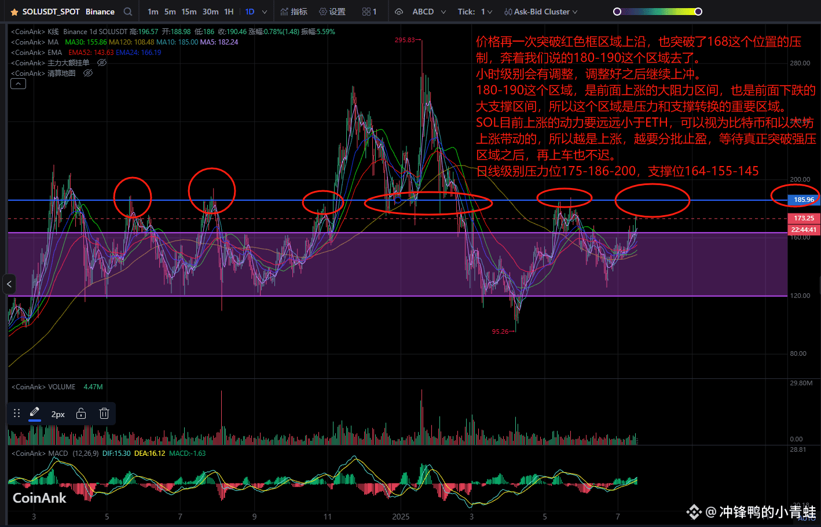The width and height of the screenshot is (821, 527).
Task: Switch to the 15m timeframe
Action: [x=189, y=12]
